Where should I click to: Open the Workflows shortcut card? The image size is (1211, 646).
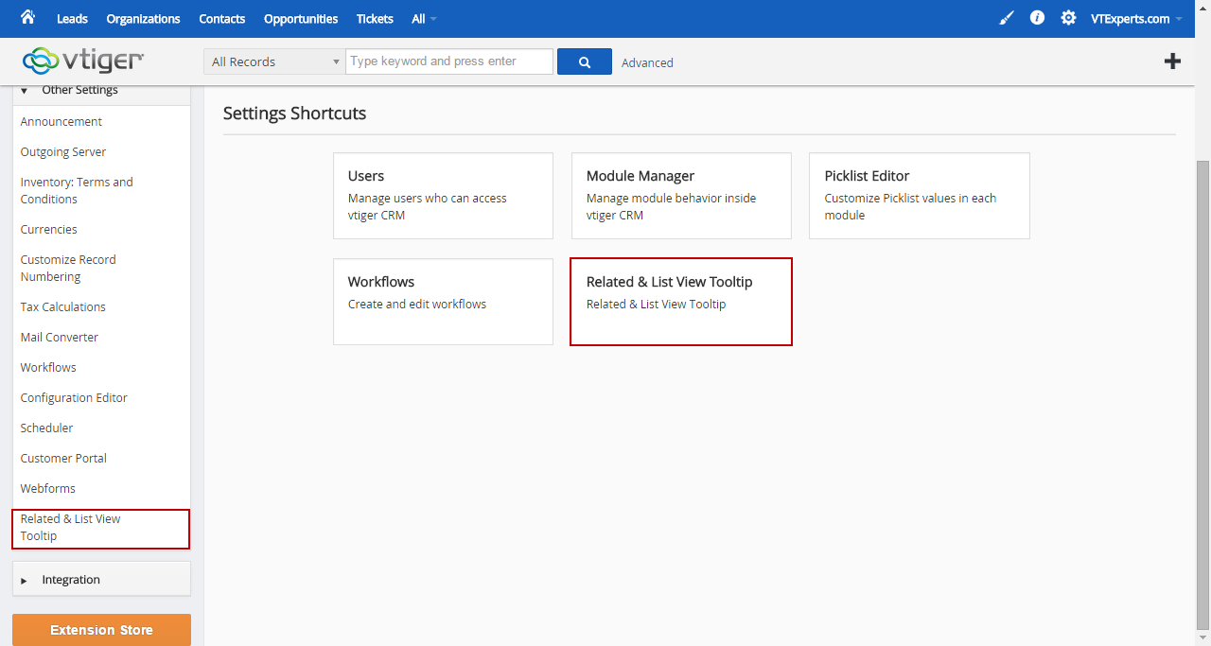click(443, 302)
